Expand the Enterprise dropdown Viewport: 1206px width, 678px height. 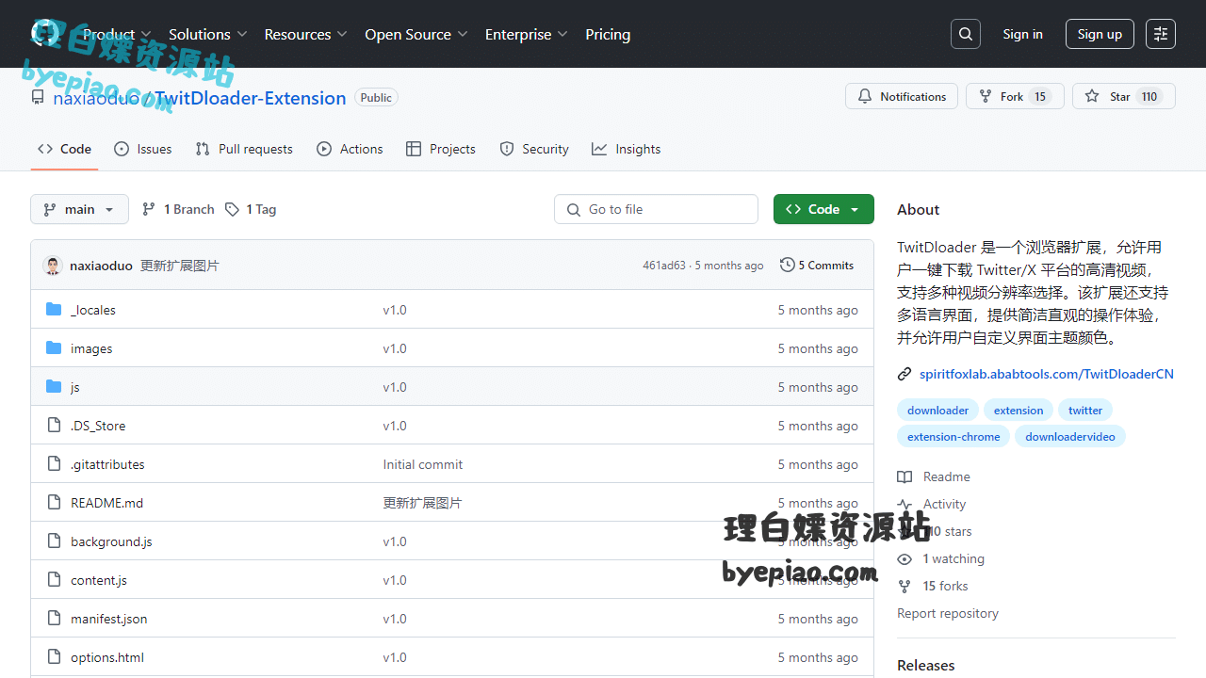(527, 34)
